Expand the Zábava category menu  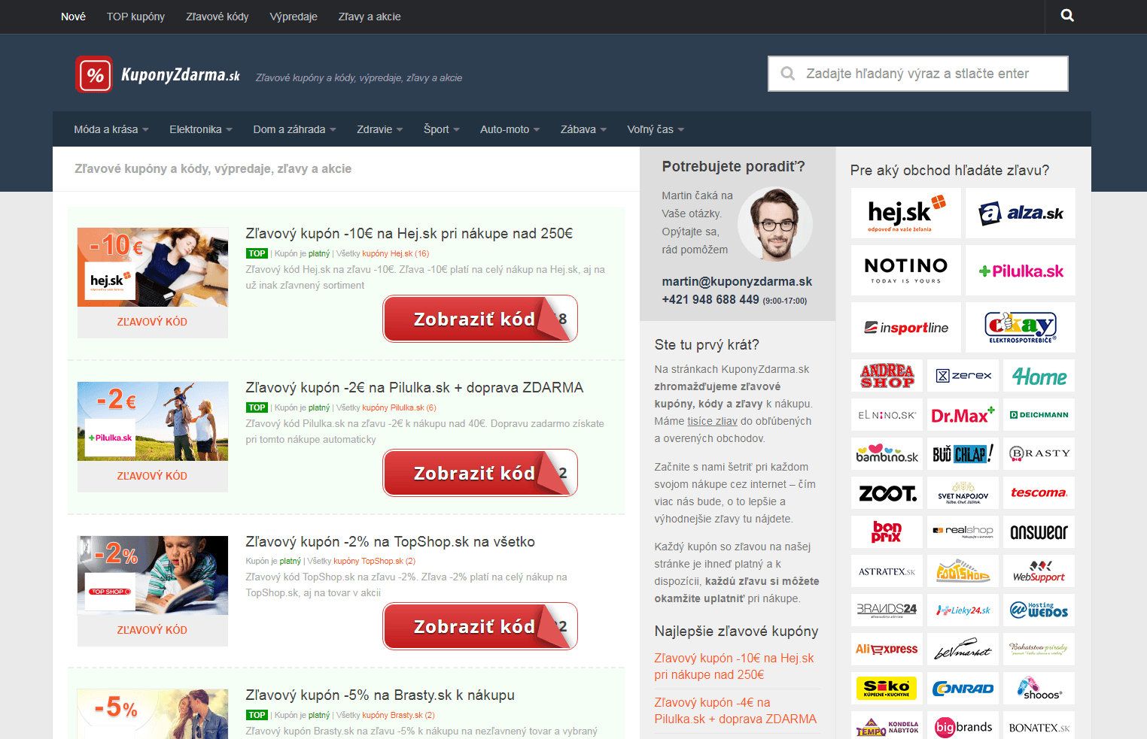pos(583,129)
